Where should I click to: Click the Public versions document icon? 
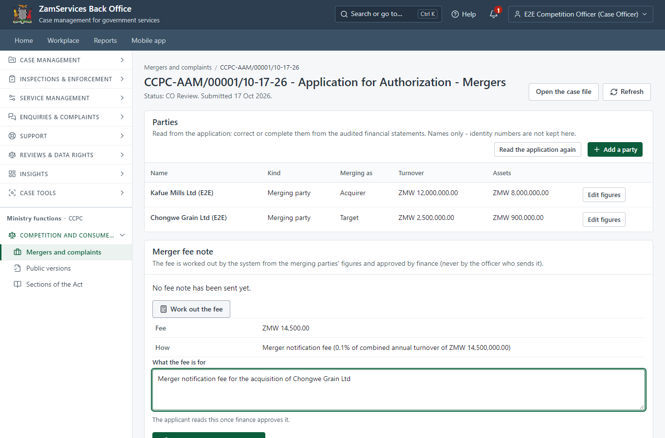[x=18, y=268]
